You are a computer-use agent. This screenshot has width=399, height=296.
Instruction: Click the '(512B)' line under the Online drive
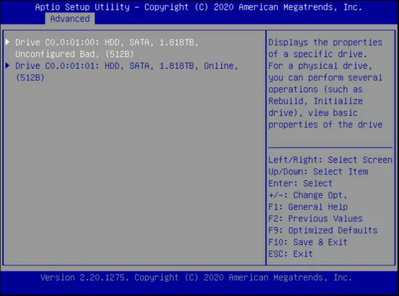tap(30, 78)
